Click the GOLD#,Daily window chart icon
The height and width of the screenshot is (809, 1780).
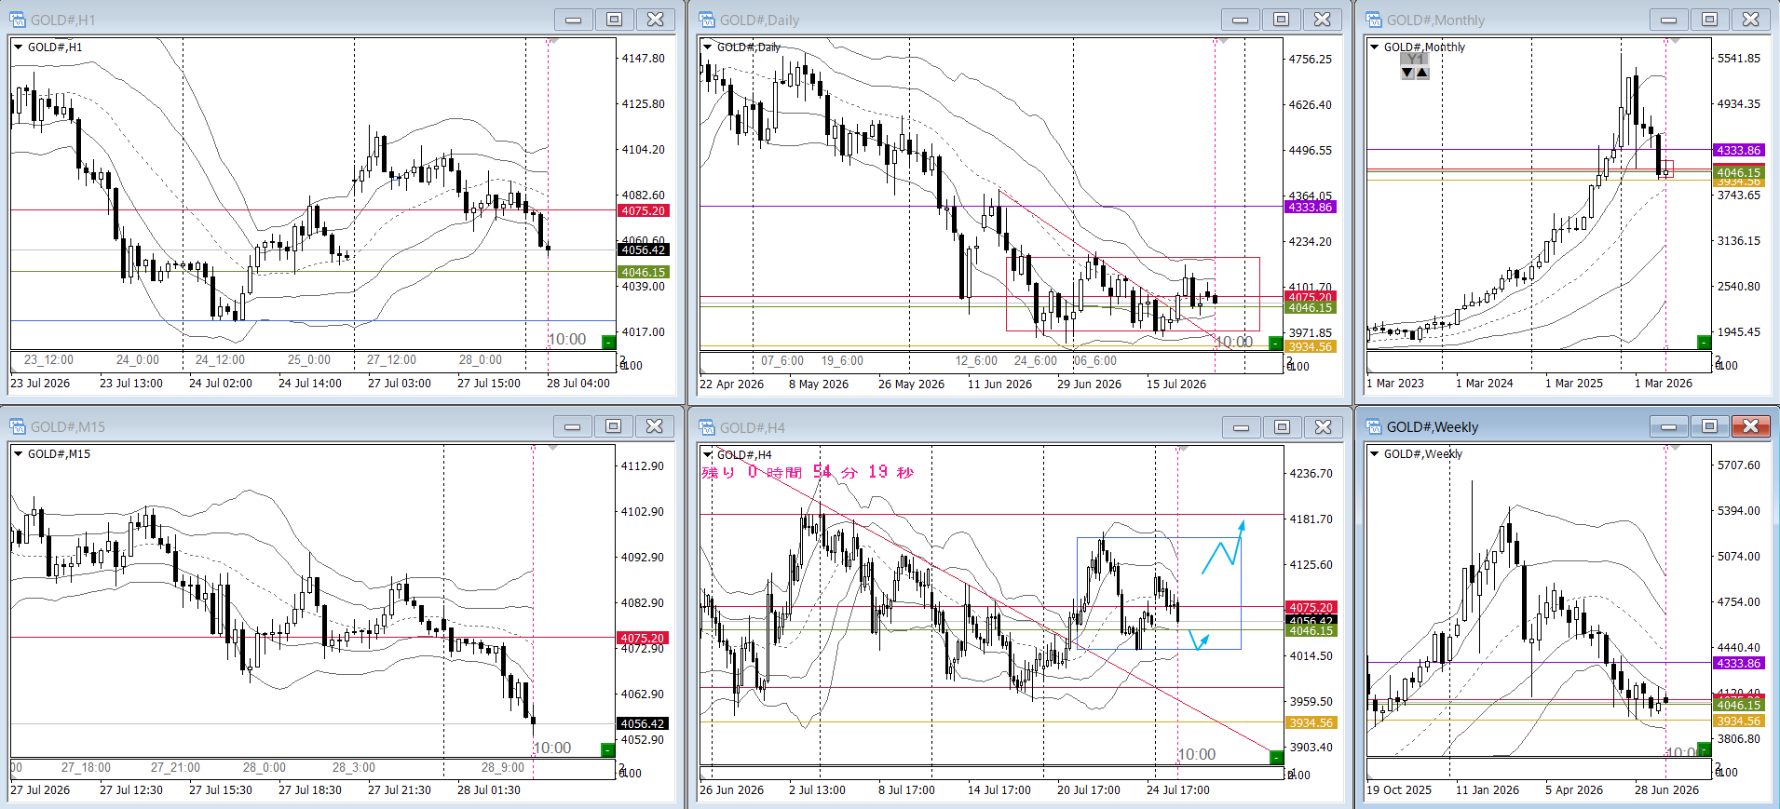pos(707,20)
